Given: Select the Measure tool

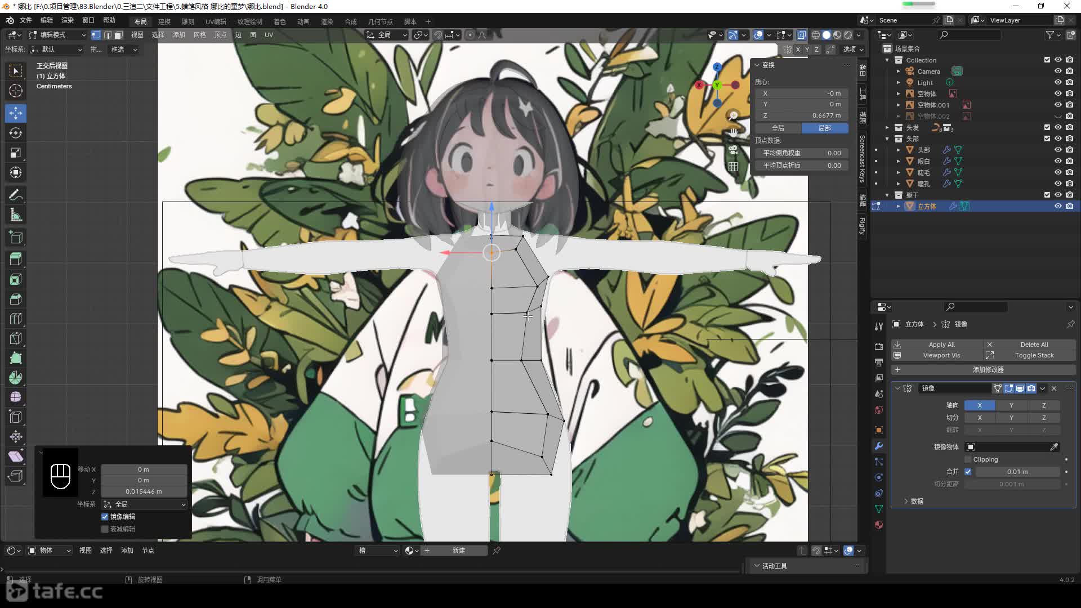Looking at the screenshot, I should 16,214.
